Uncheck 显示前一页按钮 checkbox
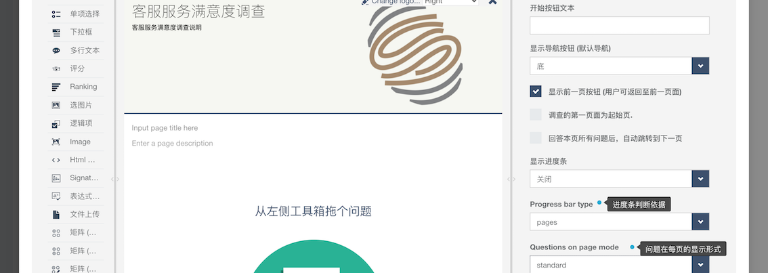Image resolution: width=768 pixels, height=273 pixels. [536, 91]
